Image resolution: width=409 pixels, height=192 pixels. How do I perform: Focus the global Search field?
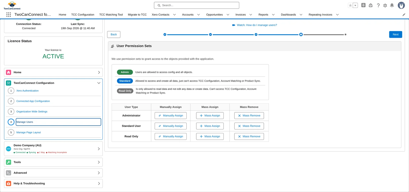pos(197,5)
